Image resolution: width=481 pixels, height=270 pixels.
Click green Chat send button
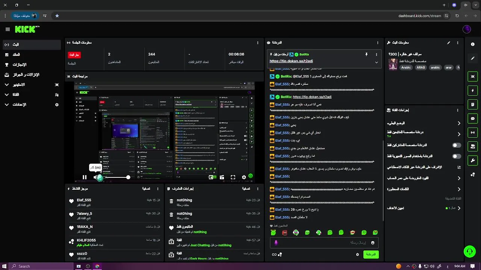(x=371, y=254)
